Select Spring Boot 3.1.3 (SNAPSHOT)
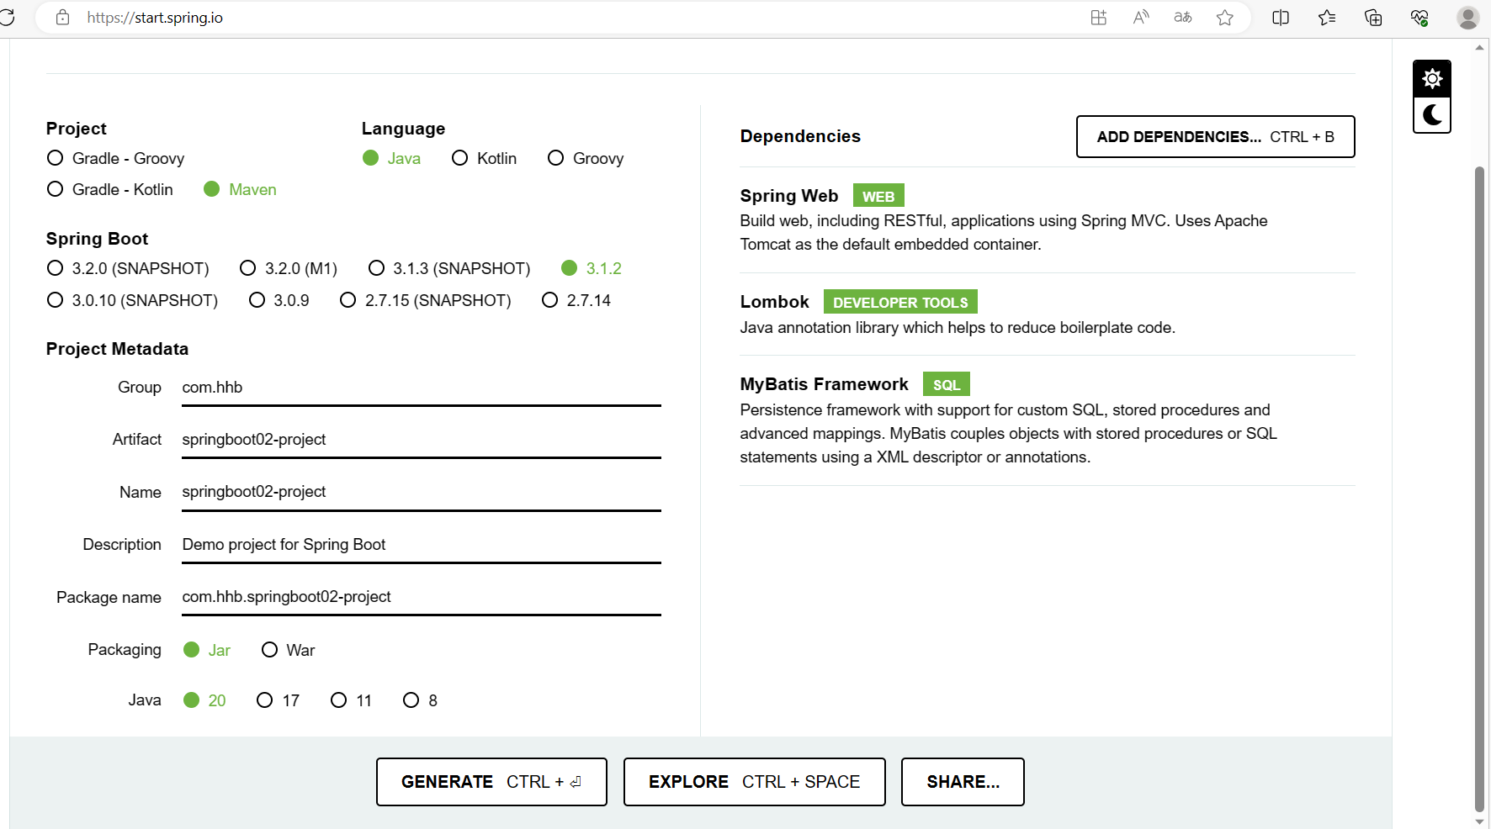The image size is (1491, 829). click(x=449, y=268)
